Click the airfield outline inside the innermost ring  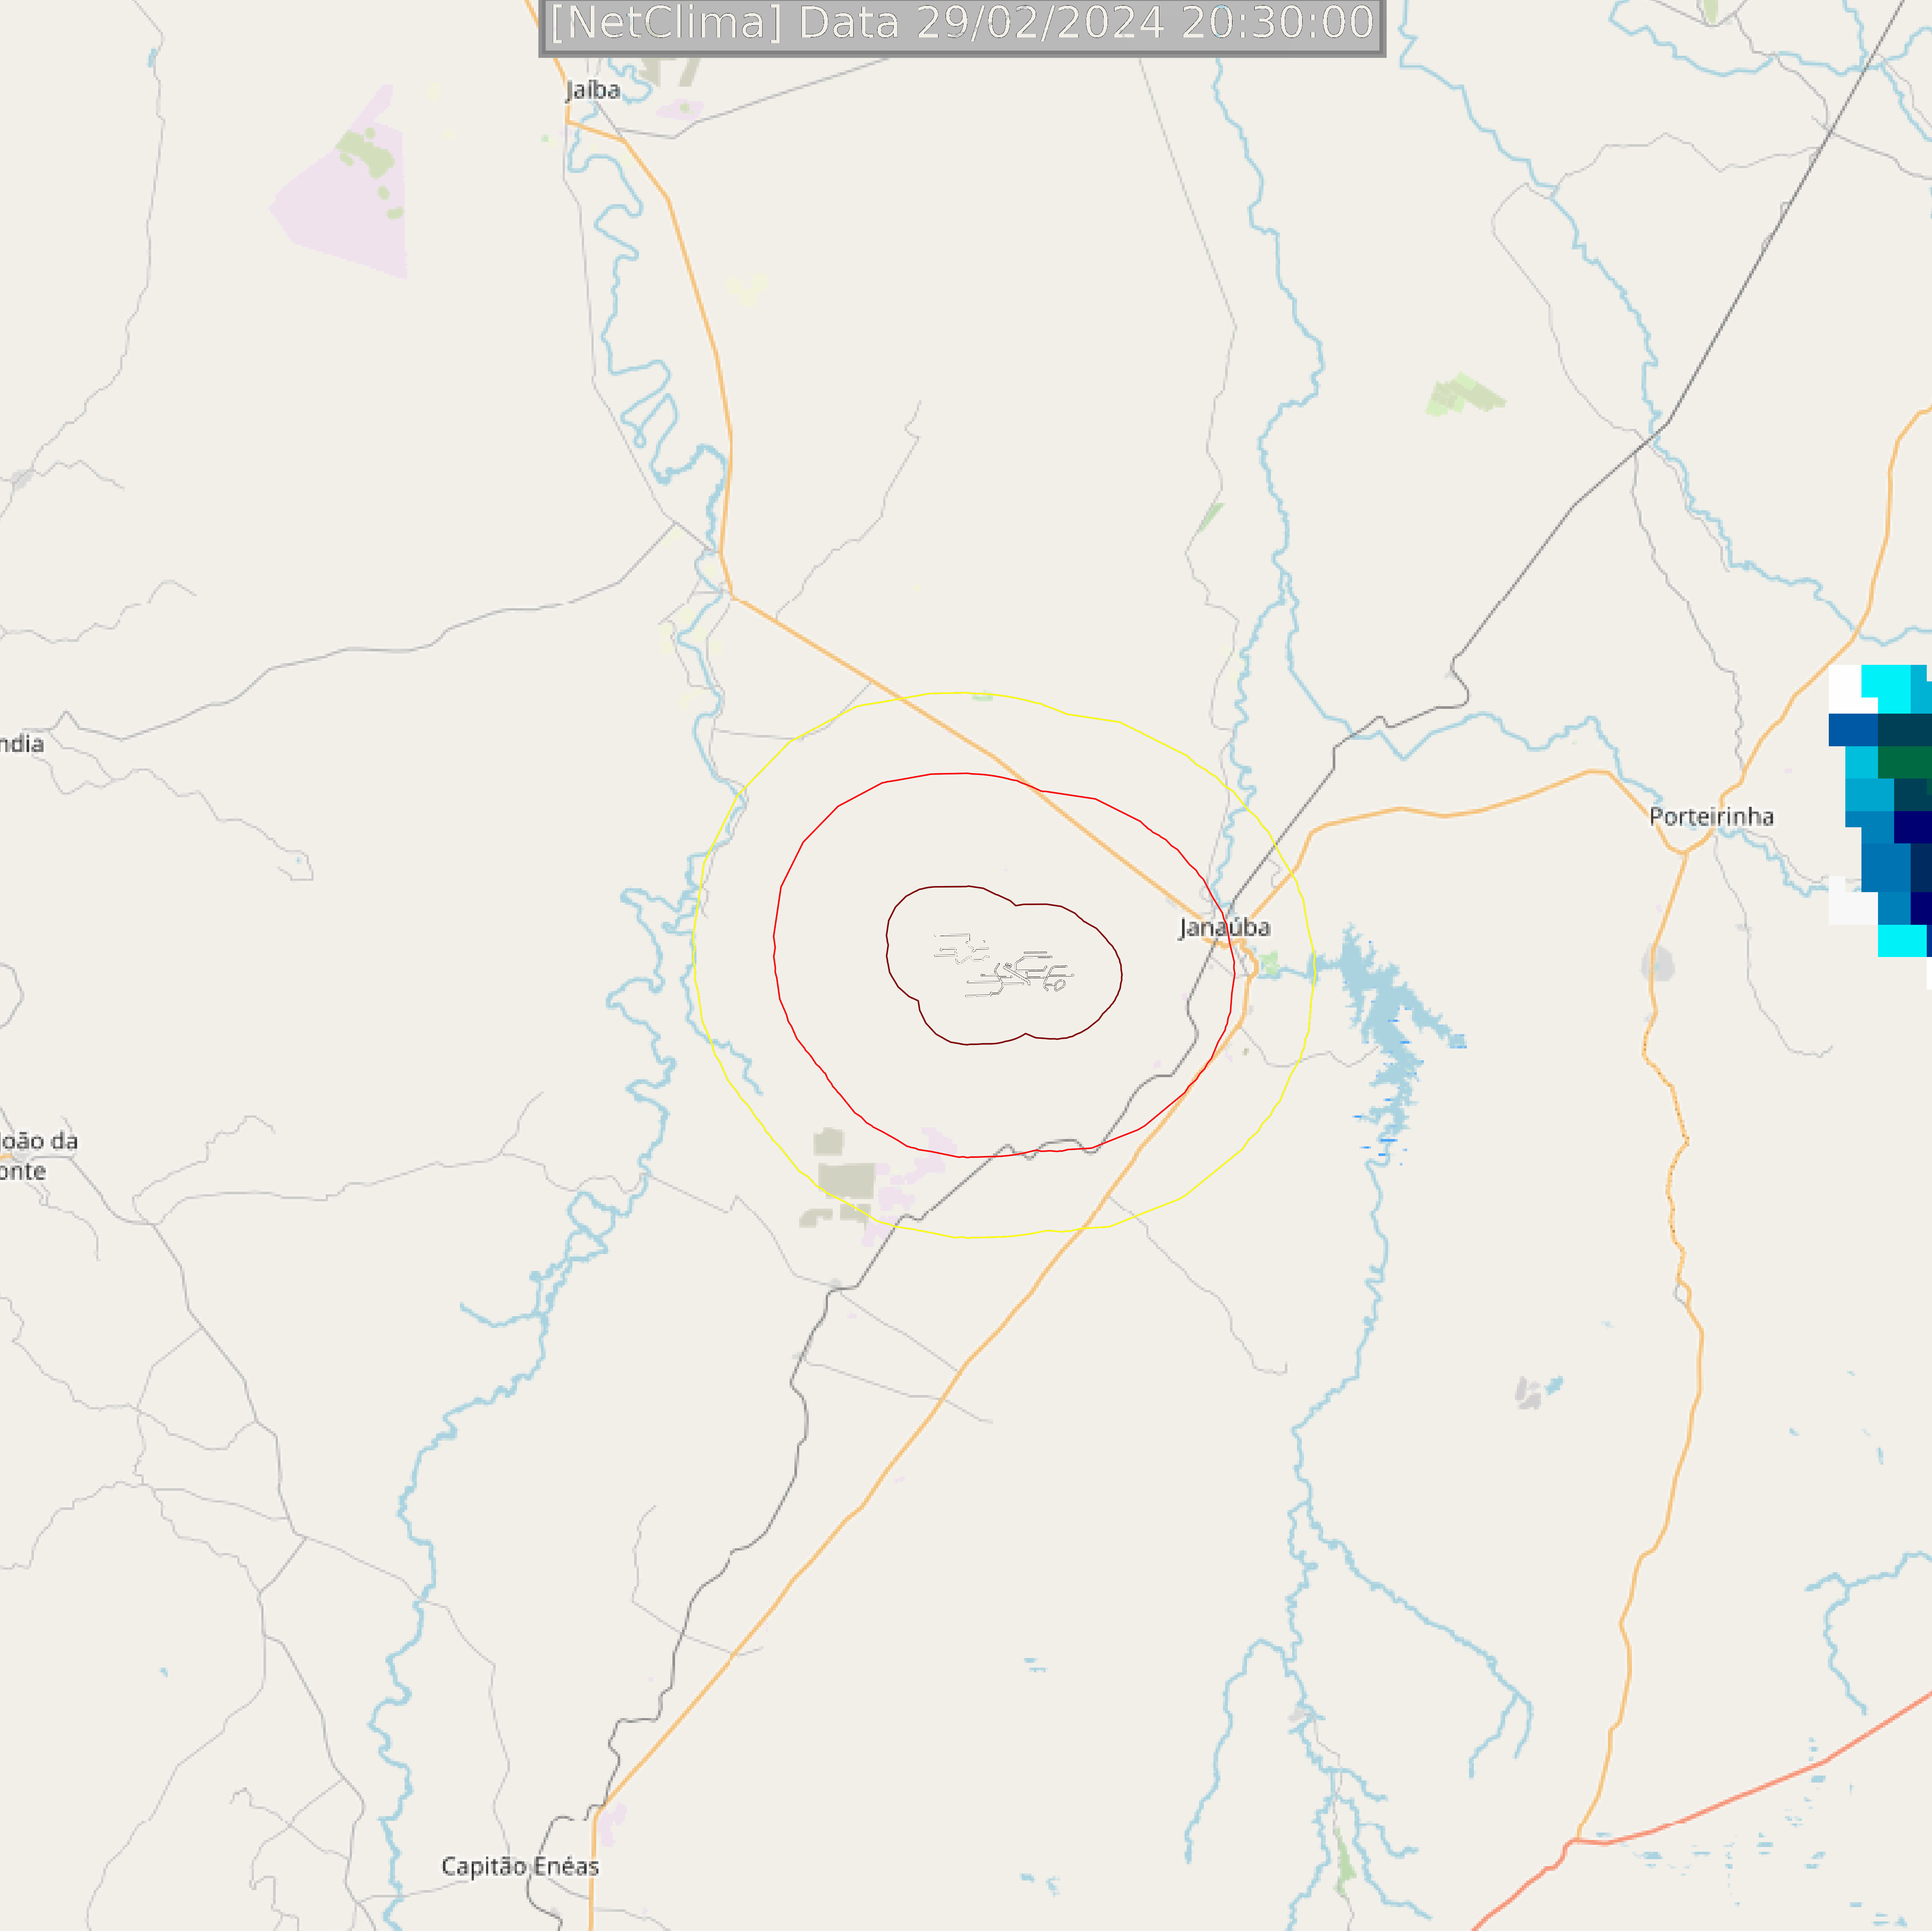[1003, 966]
